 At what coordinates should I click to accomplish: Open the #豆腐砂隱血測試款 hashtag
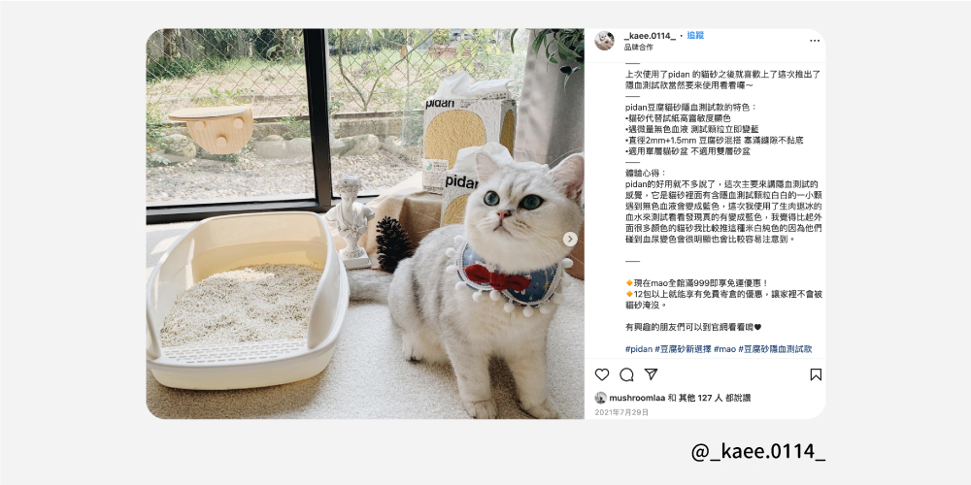775,349
